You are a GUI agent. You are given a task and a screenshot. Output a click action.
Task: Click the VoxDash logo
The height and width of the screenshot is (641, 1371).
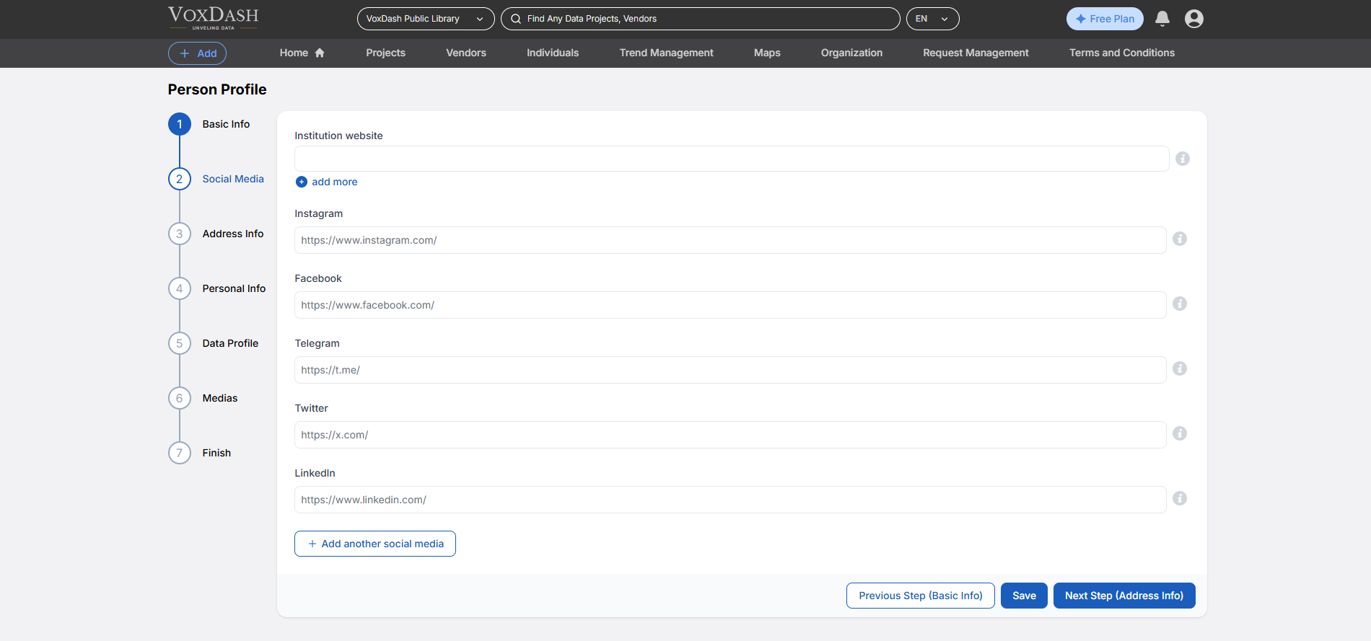point(214,18)
